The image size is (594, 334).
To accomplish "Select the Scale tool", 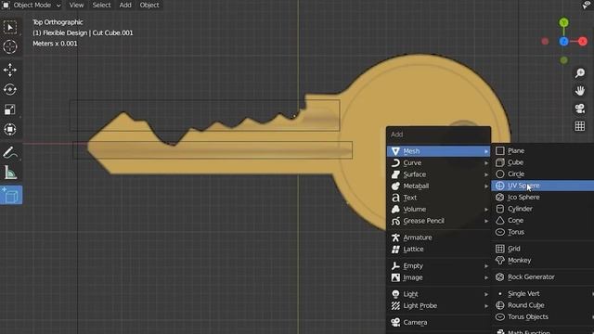I will [10, 109].
